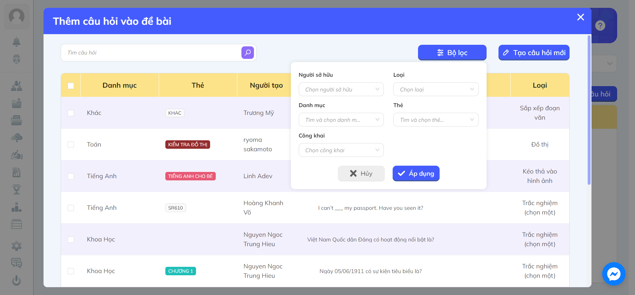This screenshot has height=295, width=635.
Task: Apply filters with Áp dụng button
Action: [416, 173]
